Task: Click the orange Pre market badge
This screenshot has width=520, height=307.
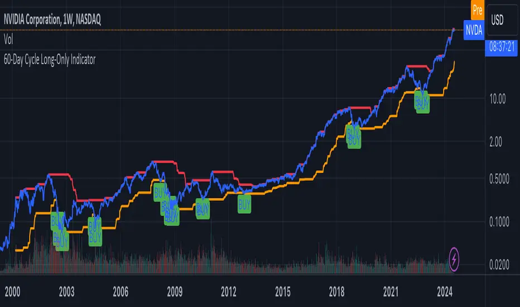Action: tap(477, 10)
